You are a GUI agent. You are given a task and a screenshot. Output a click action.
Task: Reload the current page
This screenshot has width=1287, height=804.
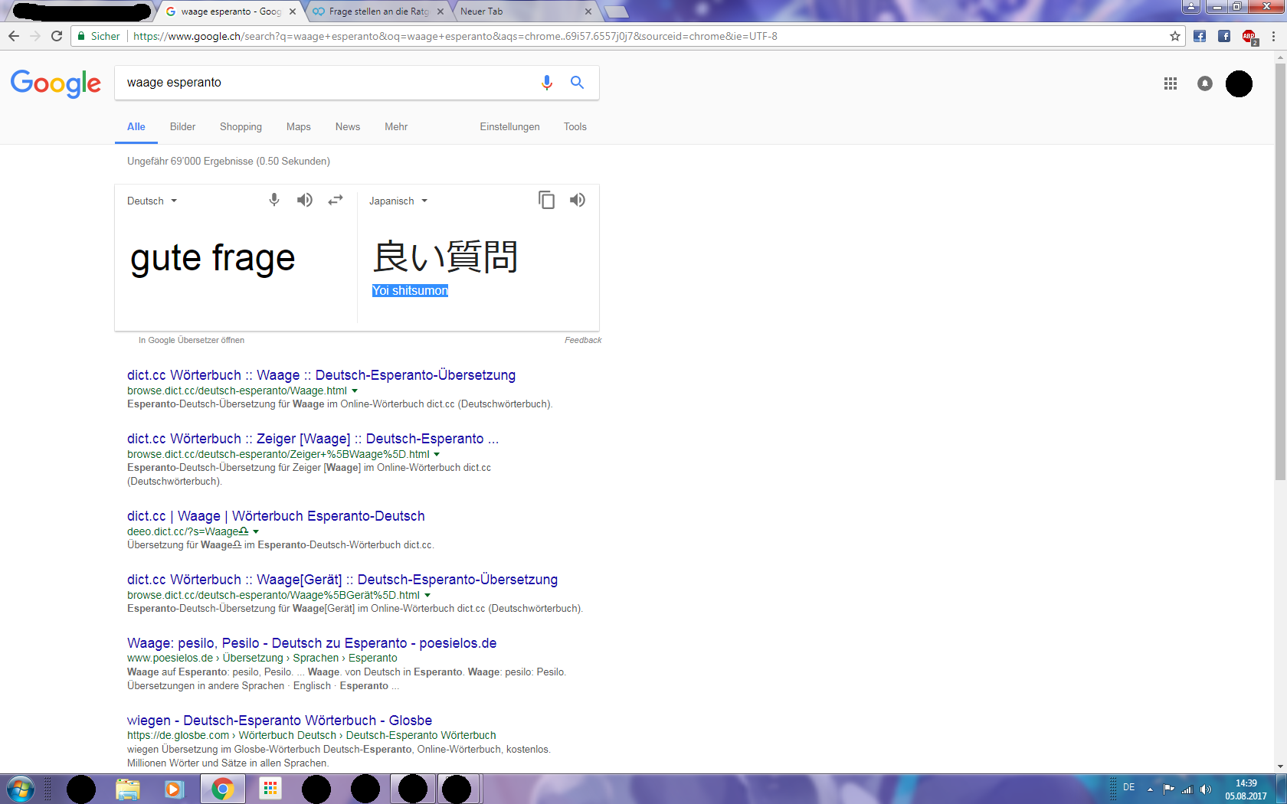(x=57, y=36)
